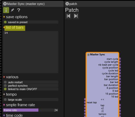Viewport: 135px width, 117px height.
Task: Enable the large scale tempo toggle
Action: (31, 100)
